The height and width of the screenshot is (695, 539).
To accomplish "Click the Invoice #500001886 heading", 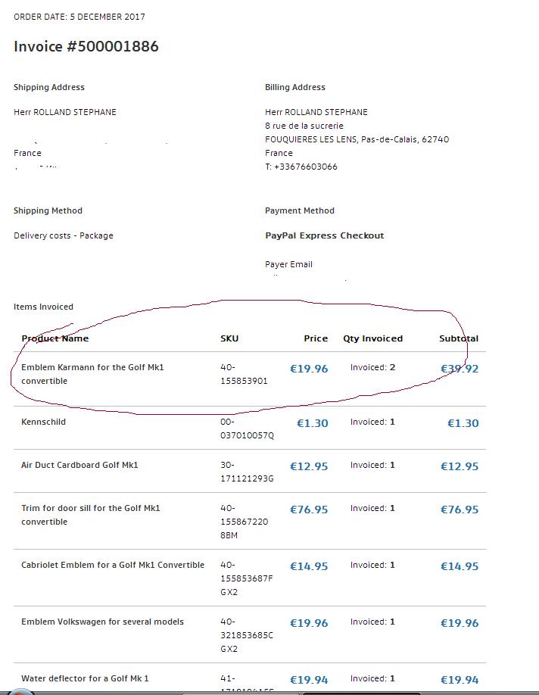I will [86, 47].
